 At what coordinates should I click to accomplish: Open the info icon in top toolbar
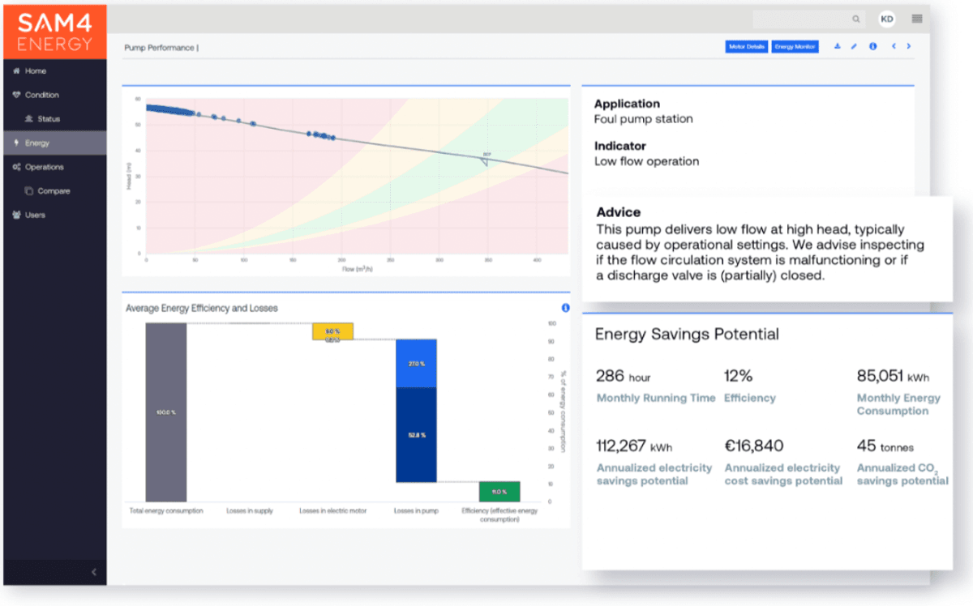(x=873, y=47)
